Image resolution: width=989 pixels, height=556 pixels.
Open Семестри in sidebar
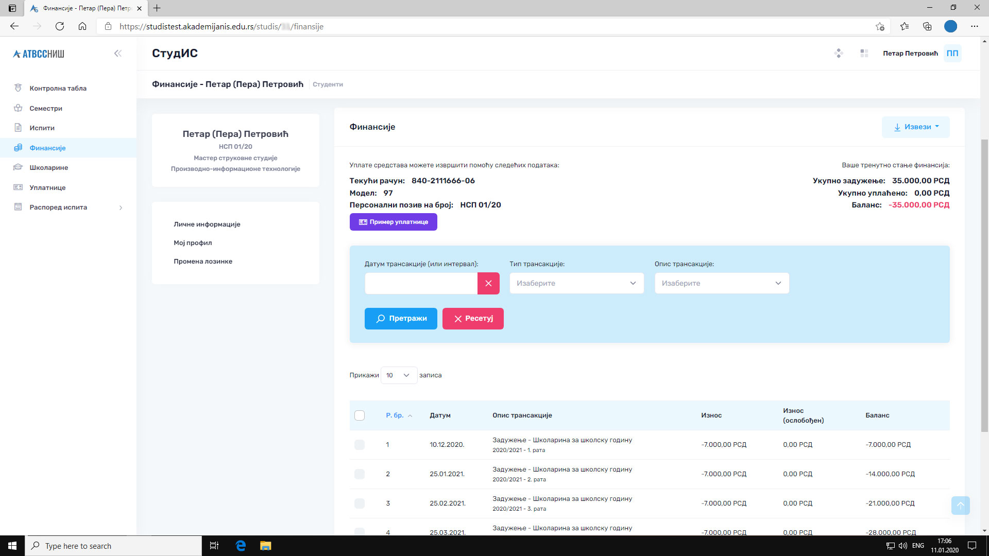point(68,108)
